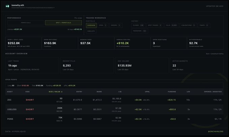Viewport: 229px width, 137px height.
Task: Open the Liquidations history tab
Action: tap(189, 25)
